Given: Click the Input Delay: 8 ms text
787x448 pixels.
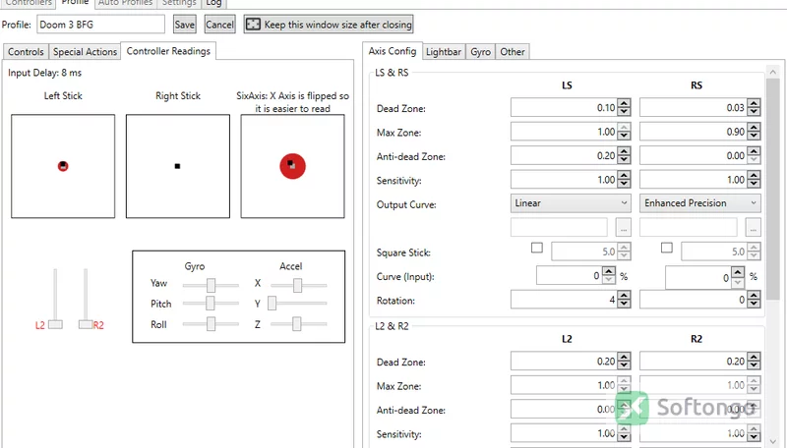Looking at the screenshot, I should [x=44, y=73].
